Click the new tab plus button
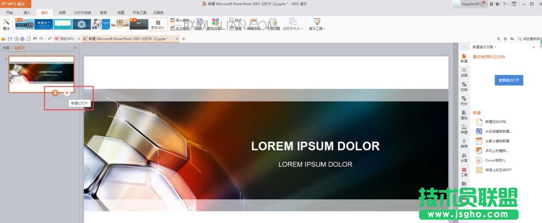542x223 pixels. pos(184,39)
